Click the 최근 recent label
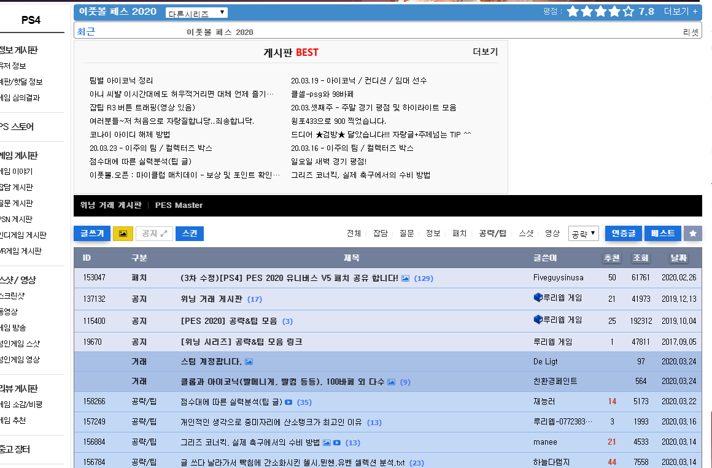 (x=86, y=31)
